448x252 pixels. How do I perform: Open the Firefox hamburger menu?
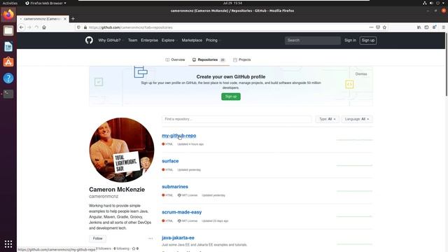click(443, 27)
